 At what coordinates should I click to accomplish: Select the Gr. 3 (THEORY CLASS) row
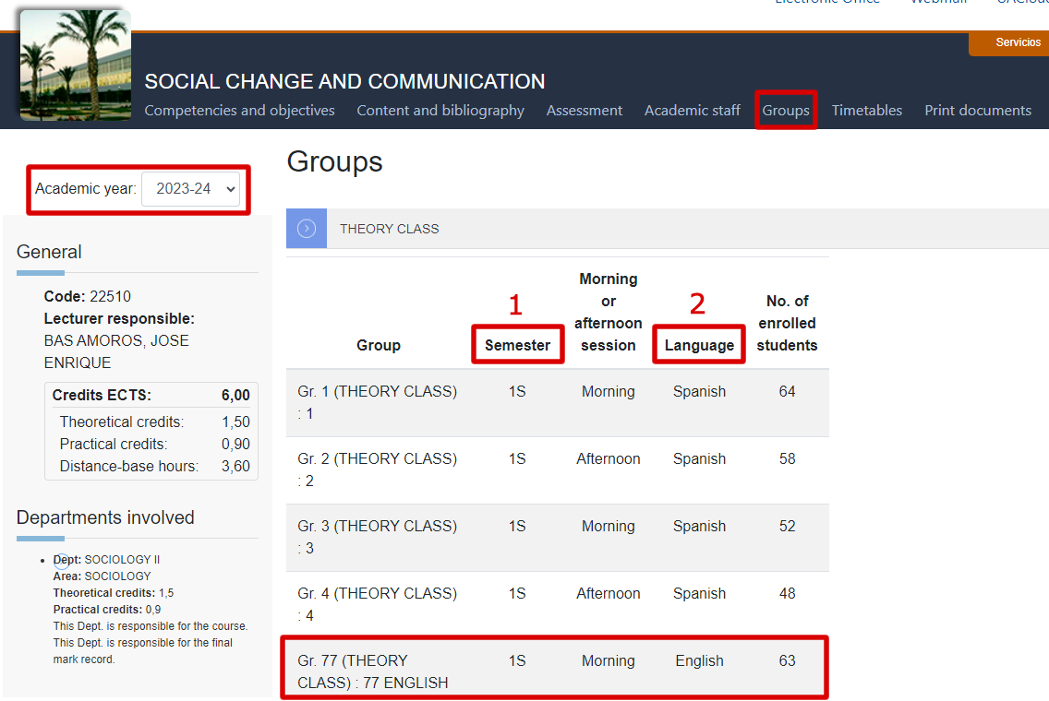[558, 538]
